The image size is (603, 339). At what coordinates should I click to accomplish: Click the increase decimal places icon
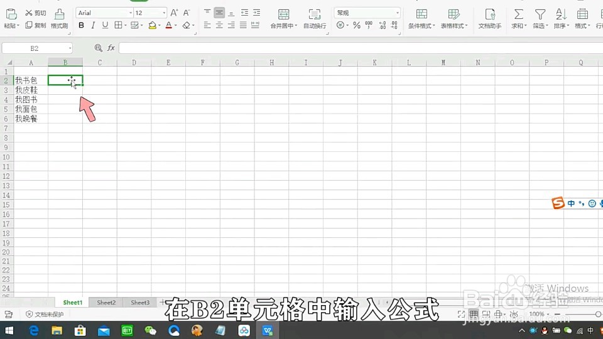383,25
